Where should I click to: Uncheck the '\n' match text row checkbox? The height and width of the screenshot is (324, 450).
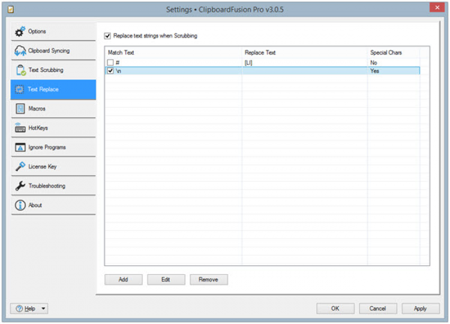click(110, 71)
